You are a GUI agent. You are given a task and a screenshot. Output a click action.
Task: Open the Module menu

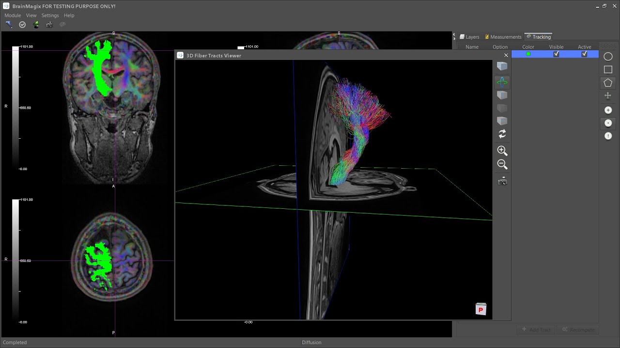coord(13,15)
